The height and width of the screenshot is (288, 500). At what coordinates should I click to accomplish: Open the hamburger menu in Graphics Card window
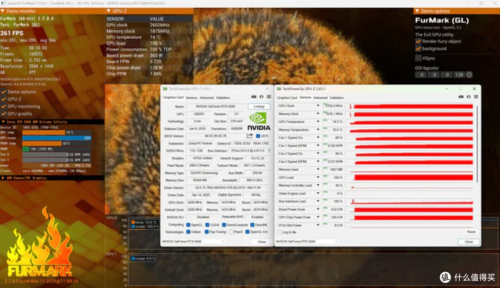tap(269, 97)
